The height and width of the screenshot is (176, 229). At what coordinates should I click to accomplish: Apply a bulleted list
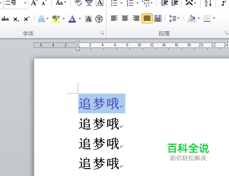(114, 3)
